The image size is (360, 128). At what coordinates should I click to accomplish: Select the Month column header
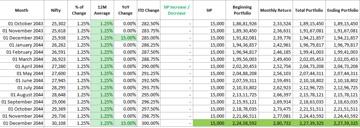coord(22,10)
